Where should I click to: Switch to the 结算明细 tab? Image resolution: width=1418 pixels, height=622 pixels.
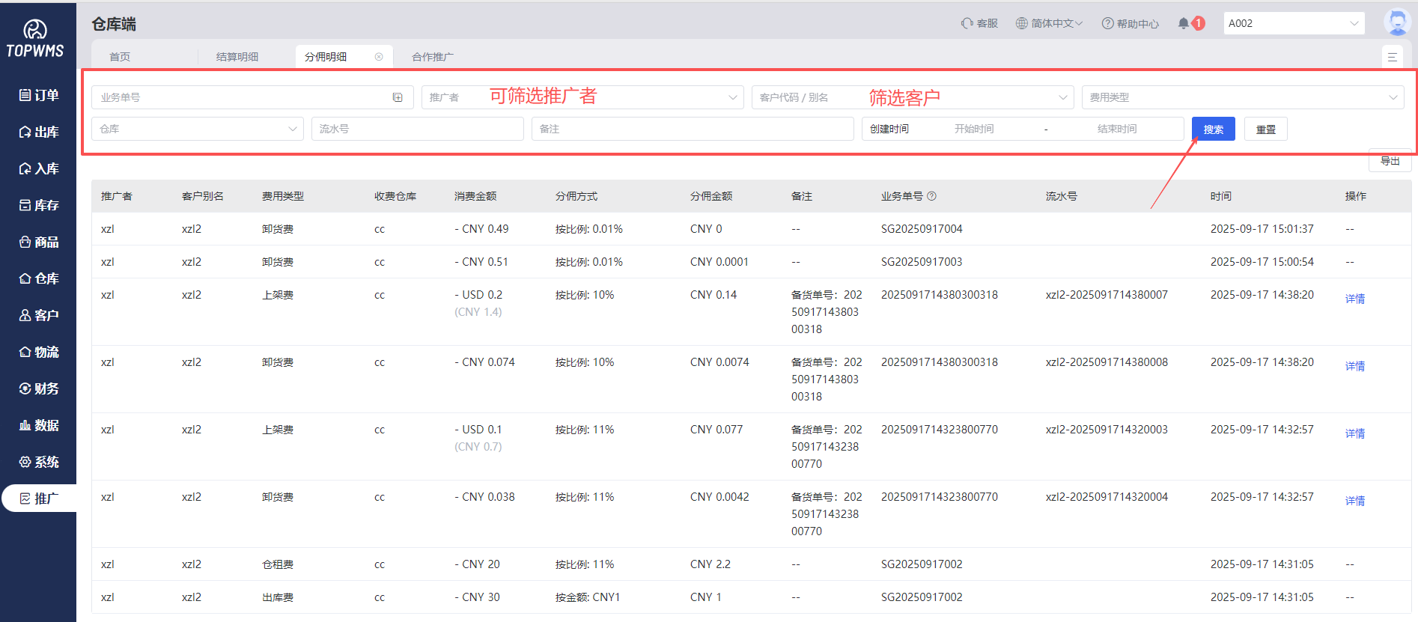pos(237,57)
